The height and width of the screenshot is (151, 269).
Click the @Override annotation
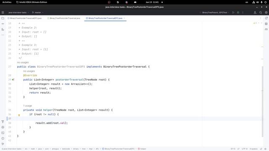click(x=30, y=75)
